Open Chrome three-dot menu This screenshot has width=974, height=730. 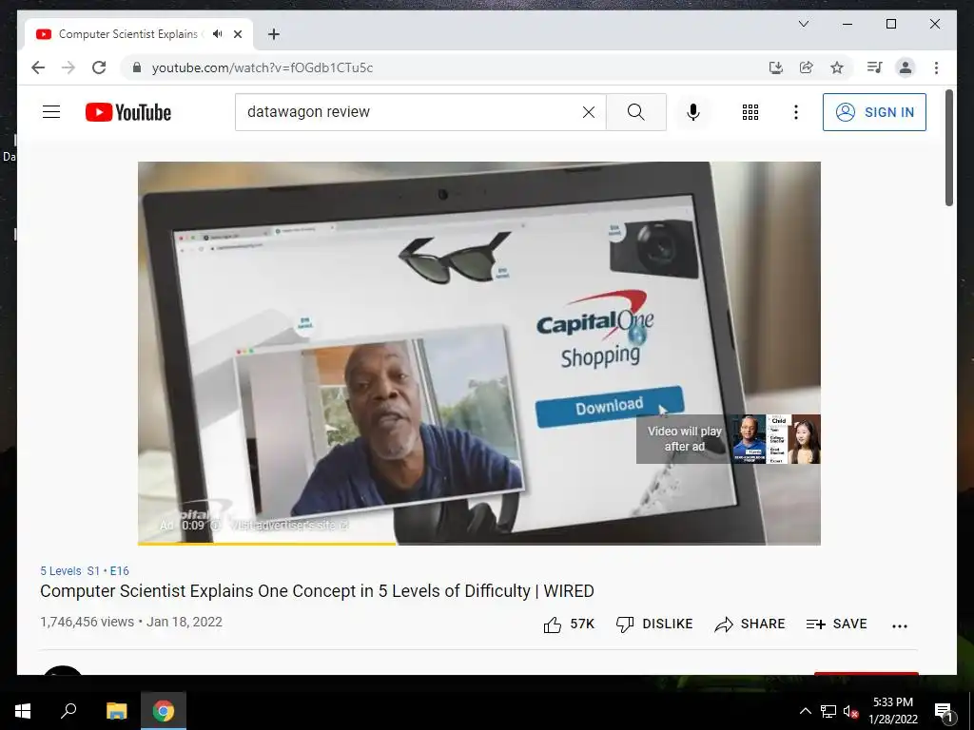[x=936, y=67]
